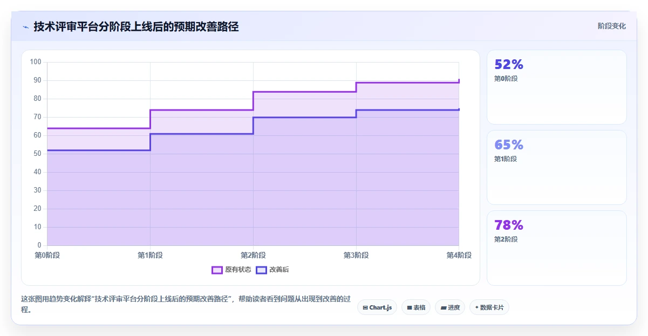The image size is (648, 336).
Task: Click the 进度 chip icon
Action: pos(444,307)
